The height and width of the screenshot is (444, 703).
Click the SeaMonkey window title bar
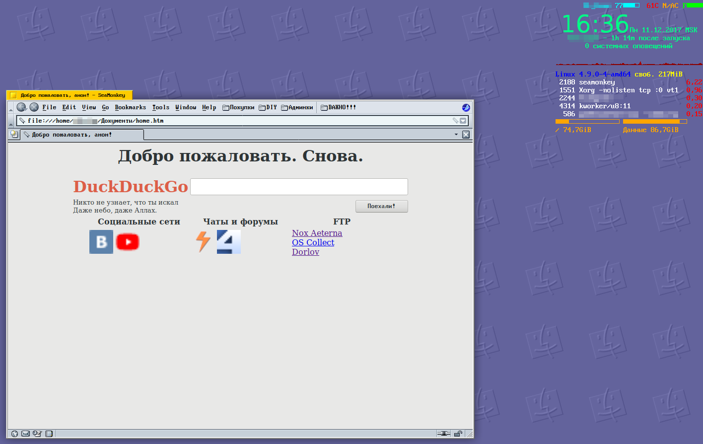pyautogui.click(x=70, y=95)
